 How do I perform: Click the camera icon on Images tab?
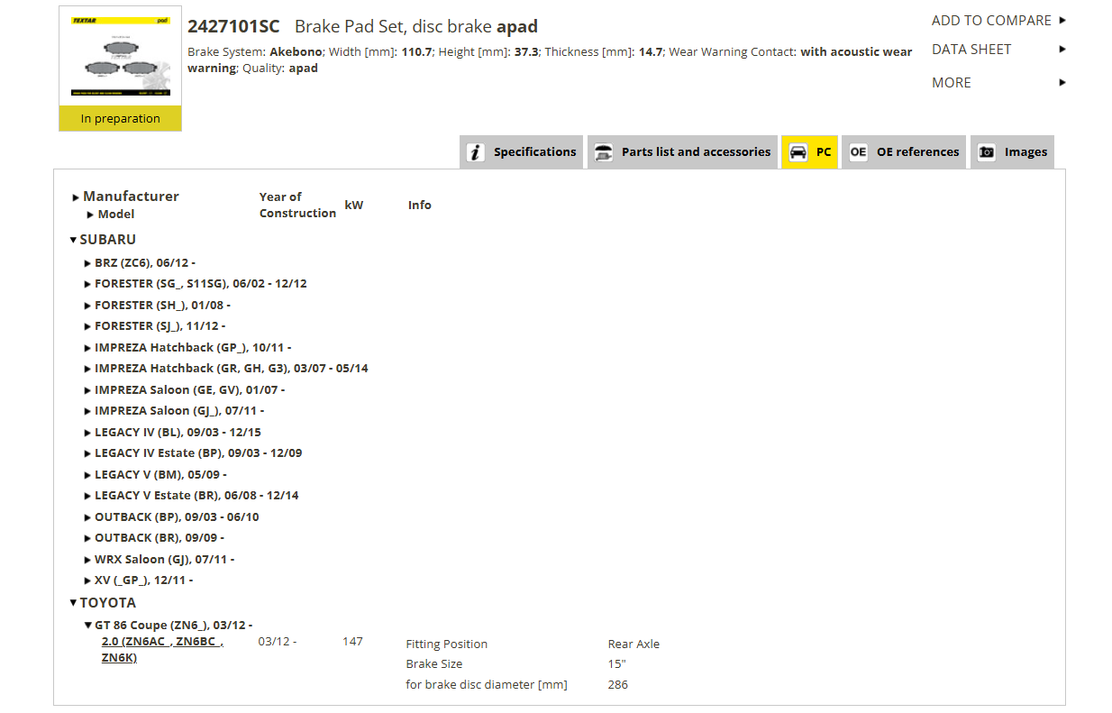pyautogui.click(x=987, y=152)
